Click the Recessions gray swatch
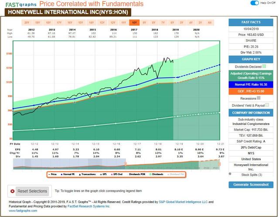Screen dimensions: 279x217 259,98
